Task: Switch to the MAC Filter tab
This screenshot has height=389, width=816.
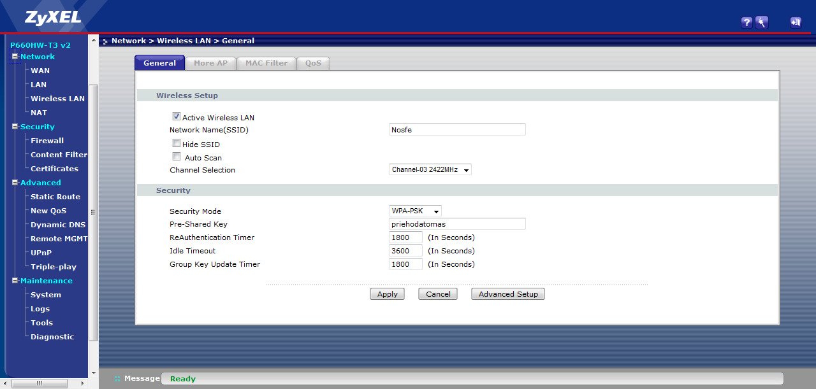Action: point(266,63)
